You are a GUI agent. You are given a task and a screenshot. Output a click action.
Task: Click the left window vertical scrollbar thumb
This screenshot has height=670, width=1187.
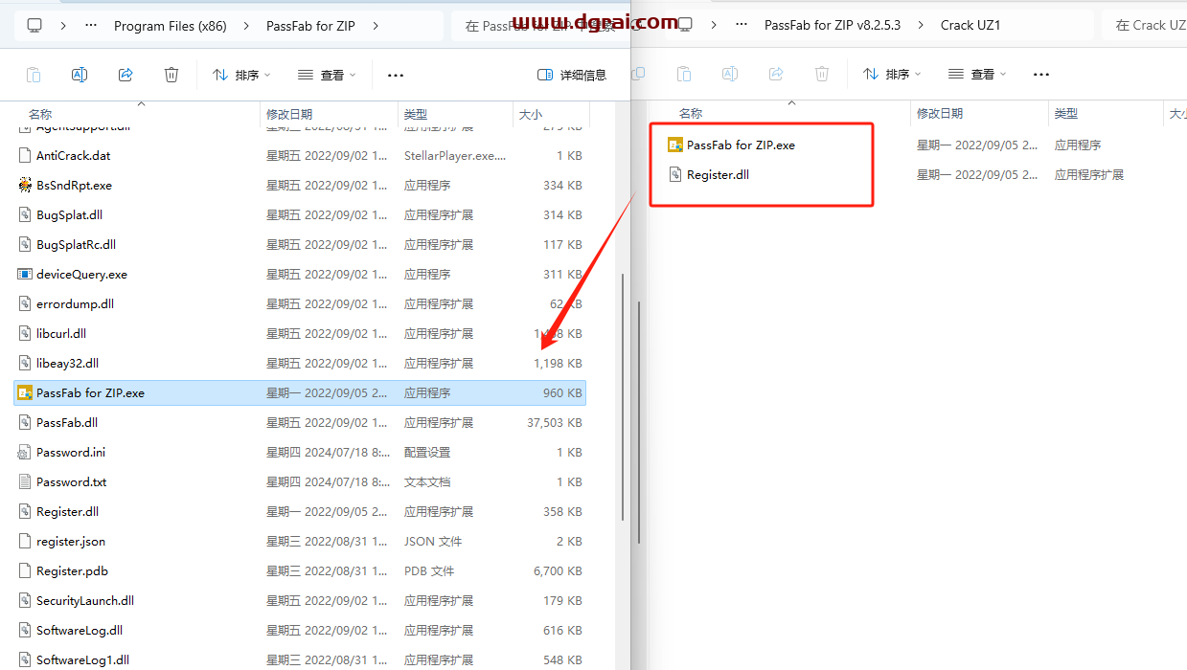pos(624,397)
